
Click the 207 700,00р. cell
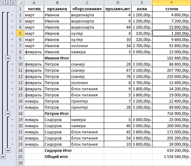click(172, 71)
